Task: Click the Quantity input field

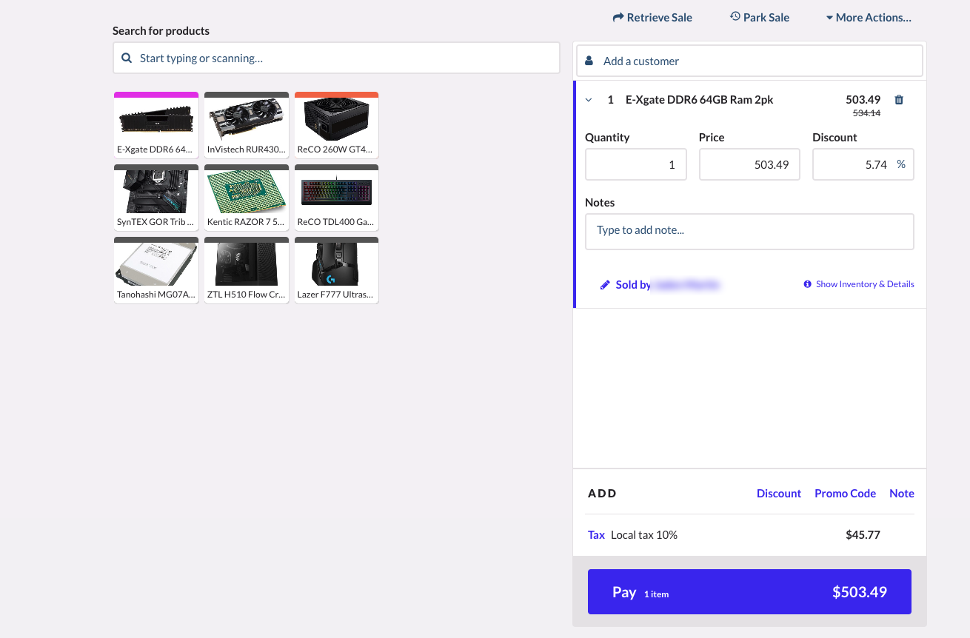Action: (x=635, y=164)
